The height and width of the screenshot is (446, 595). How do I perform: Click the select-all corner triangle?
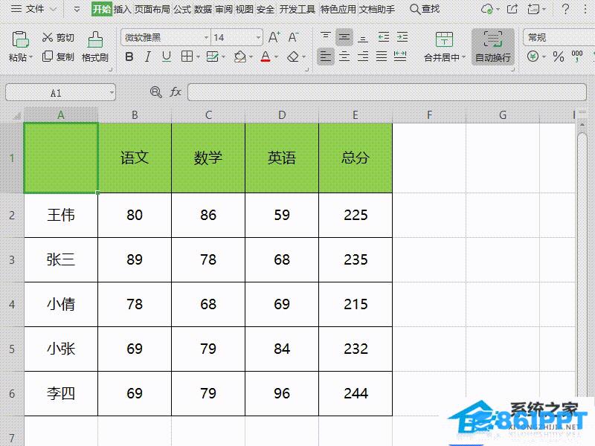(x=15, y=115)
